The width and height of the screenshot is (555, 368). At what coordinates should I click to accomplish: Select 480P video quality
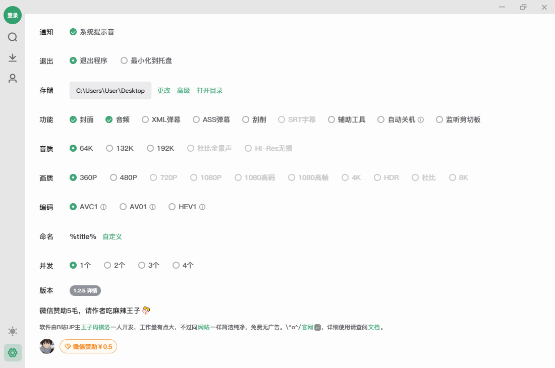pyautogui.click(x=124, y=177)
